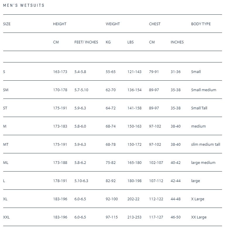Screen dimensions: 225x229
Task: Click the ST size row label
Action: 5,108
